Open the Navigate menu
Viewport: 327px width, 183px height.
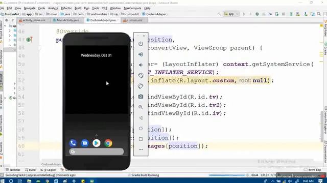30,8
